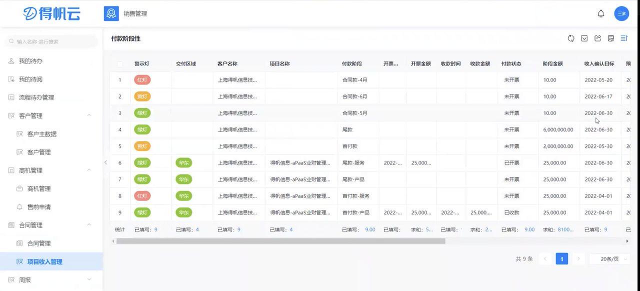Click the scrollbar right arrow
640x291 pixels.
pos(627,241)
